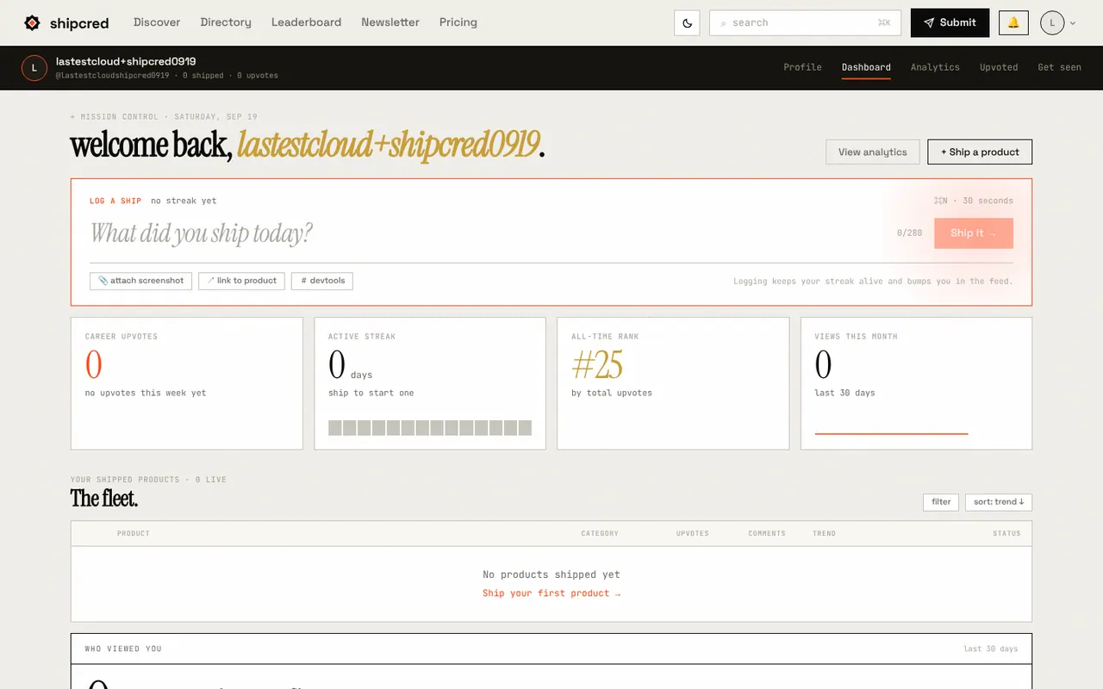Go to the Directory page
Viewport: 1103px width, 689px height.
[226, 22]
